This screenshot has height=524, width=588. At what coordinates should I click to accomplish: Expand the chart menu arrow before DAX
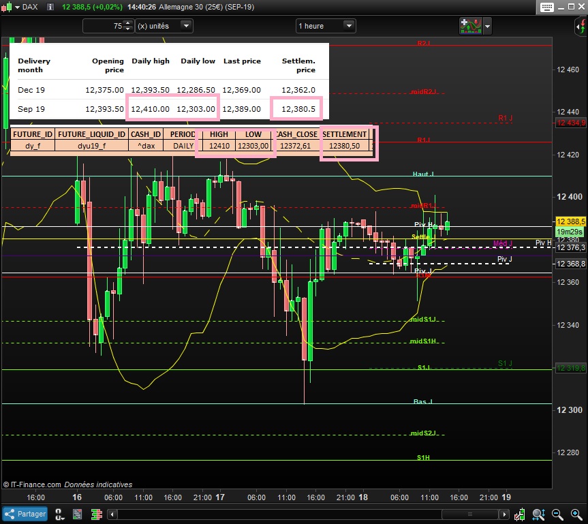(17, 7)
